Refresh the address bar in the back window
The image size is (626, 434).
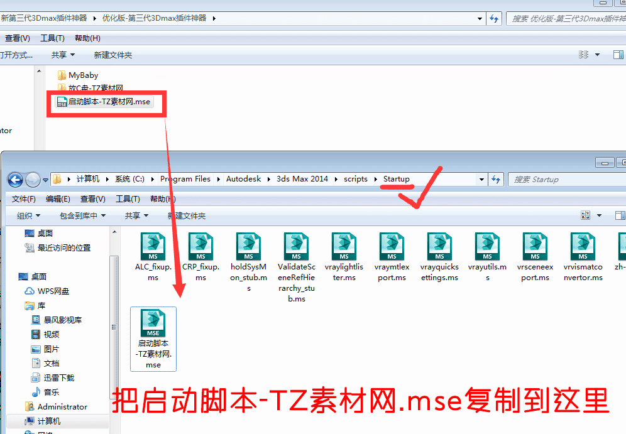click(494, 18)
